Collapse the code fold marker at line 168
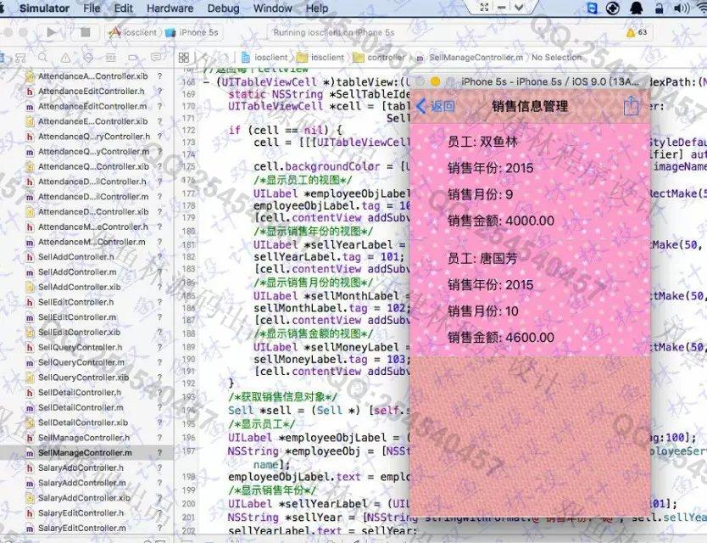The image size is (707, 543). 209,82
